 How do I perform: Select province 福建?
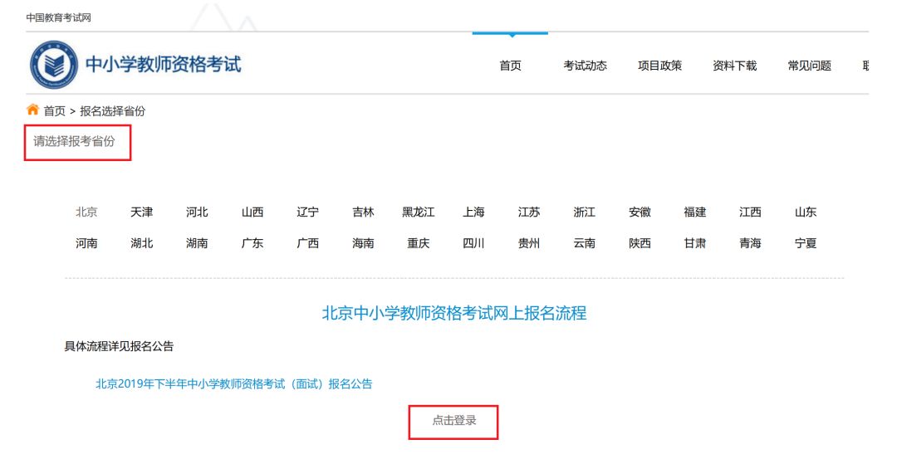695,212
